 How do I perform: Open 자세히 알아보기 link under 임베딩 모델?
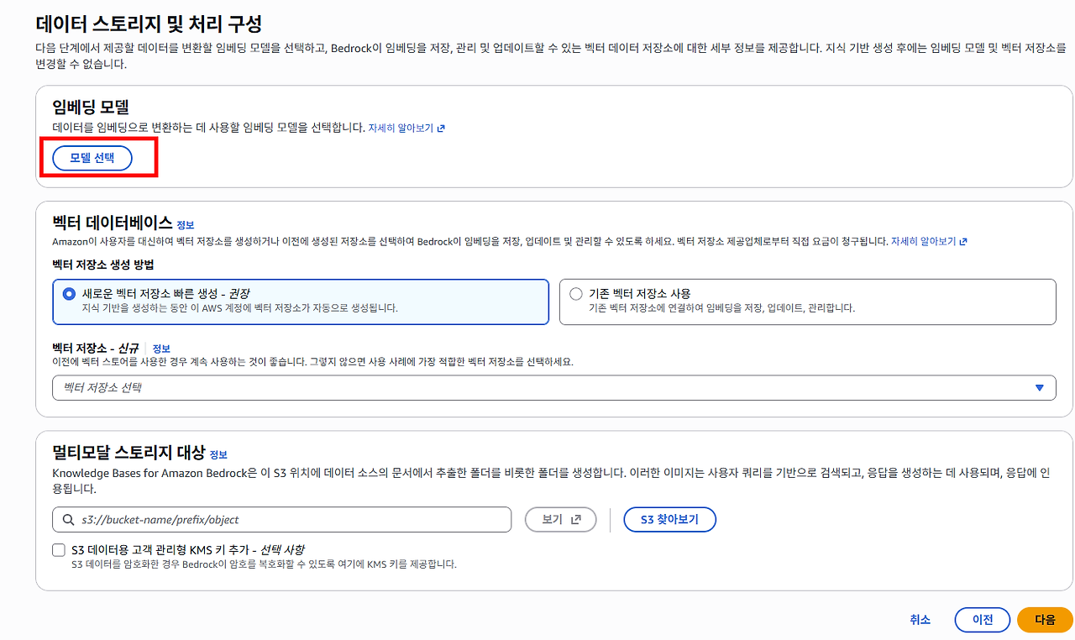click(x=401, y=129)
